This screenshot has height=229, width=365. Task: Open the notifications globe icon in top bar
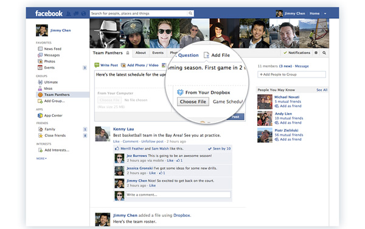click(x=83, y=14)
